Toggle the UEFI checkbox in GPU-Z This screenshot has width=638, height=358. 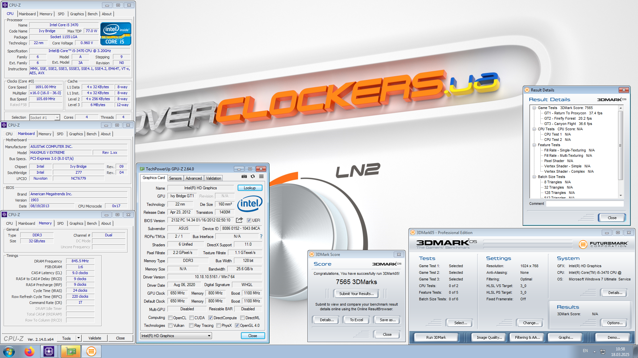coord(249,220)
